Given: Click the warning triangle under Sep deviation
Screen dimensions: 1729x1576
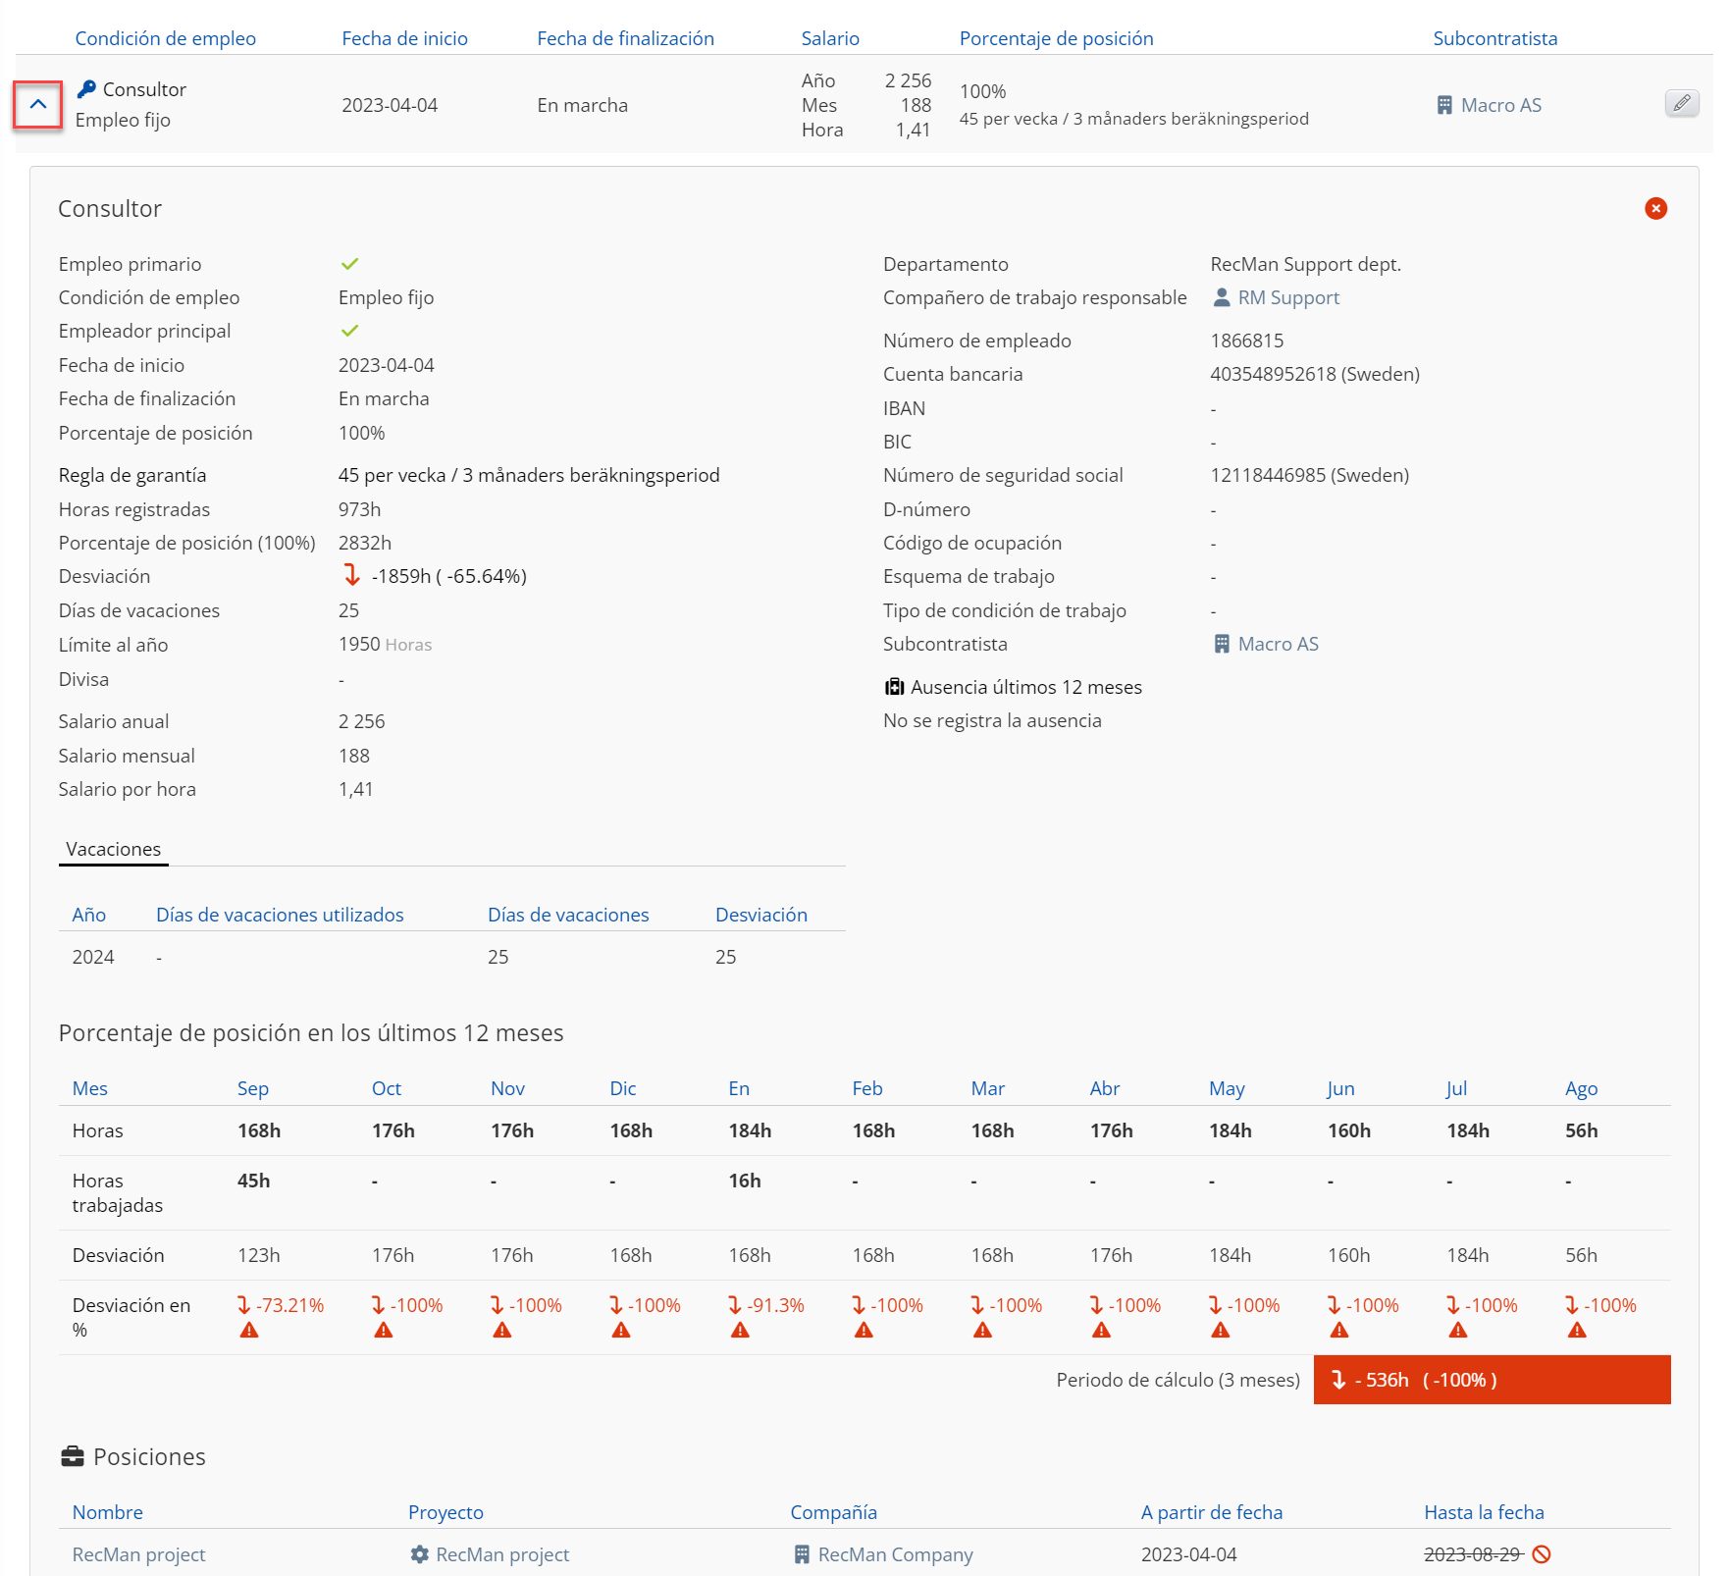Looking at the screenshot, I should [249, 1331].
